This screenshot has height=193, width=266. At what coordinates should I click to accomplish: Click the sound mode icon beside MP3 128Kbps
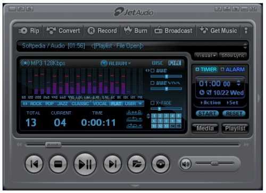[25, 63]
